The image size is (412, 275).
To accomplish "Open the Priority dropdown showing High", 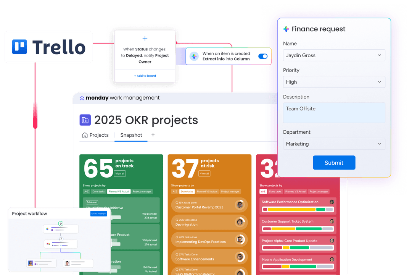I will click(334, 82).
